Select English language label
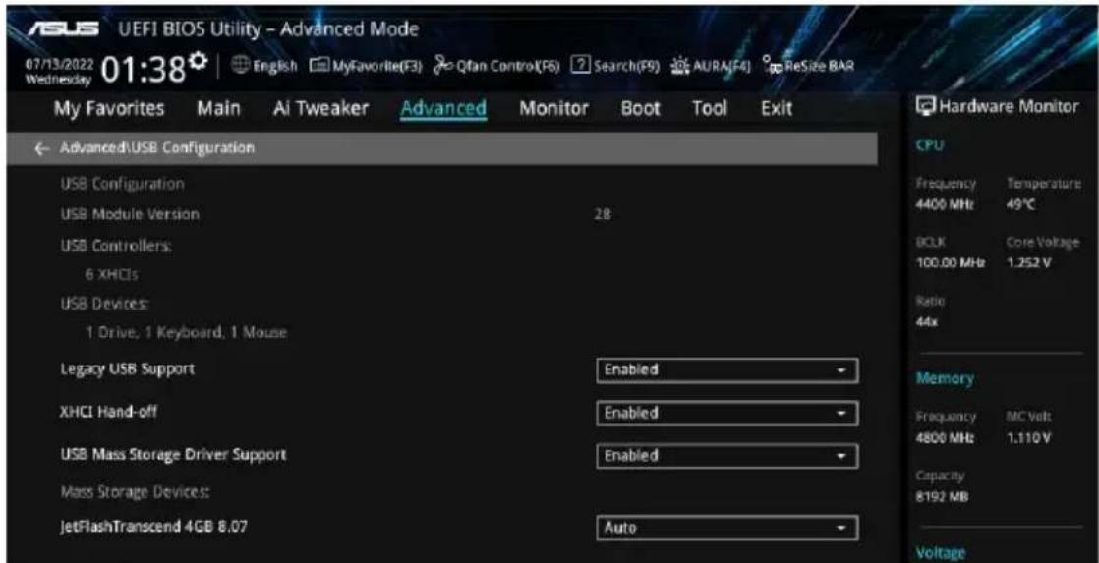The image size is (1099, 563). [274, 67]
